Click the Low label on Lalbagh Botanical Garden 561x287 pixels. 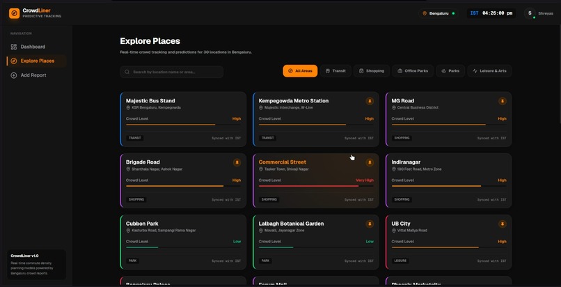coord(370,242)
